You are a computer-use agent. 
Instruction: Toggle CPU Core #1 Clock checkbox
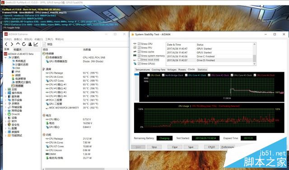point(186,75)
